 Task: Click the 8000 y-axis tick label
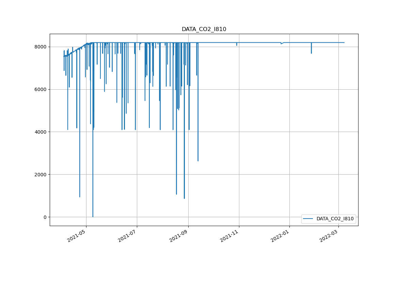(x=41, y=47)
